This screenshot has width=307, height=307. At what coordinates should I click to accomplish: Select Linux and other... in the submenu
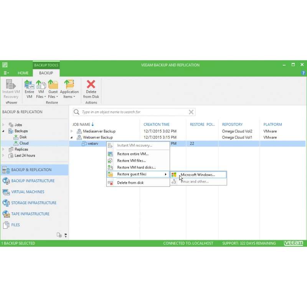(198, 182)
